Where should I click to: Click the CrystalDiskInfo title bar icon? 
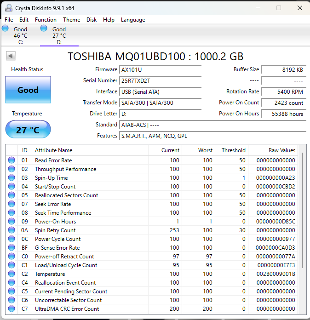tap(9, 8)
